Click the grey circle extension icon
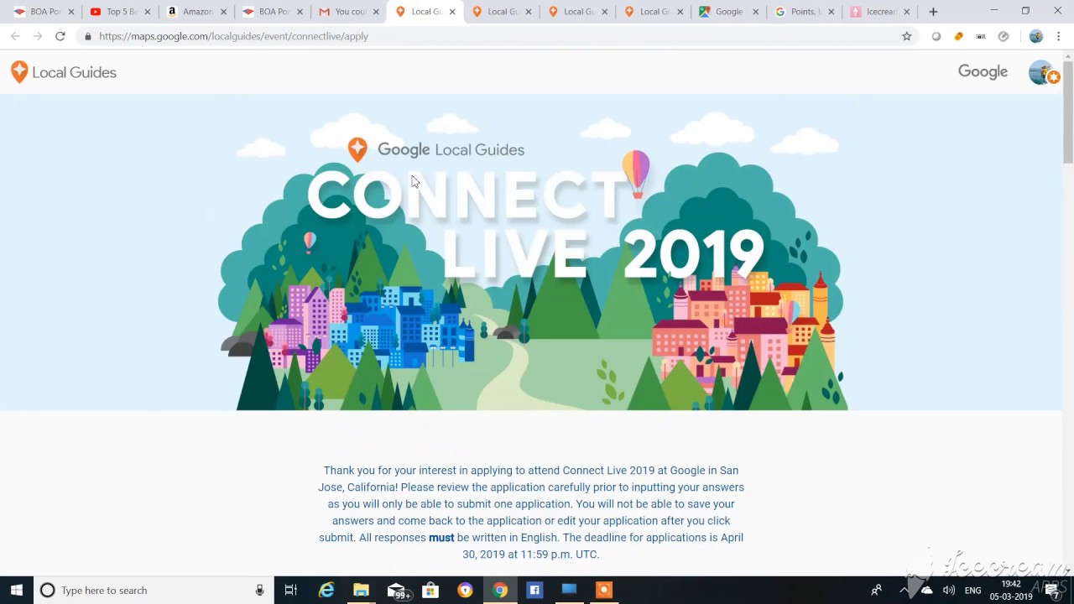Image resolution: width=1074 pixels, height=604 pixels. coord(936,36)
